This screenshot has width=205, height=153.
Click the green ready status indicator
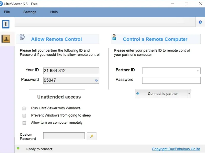(x=18, y=148)
